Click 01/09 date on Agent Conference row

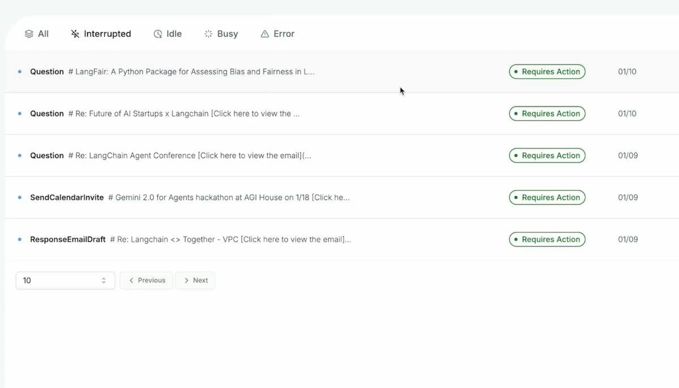coord(628,155)
